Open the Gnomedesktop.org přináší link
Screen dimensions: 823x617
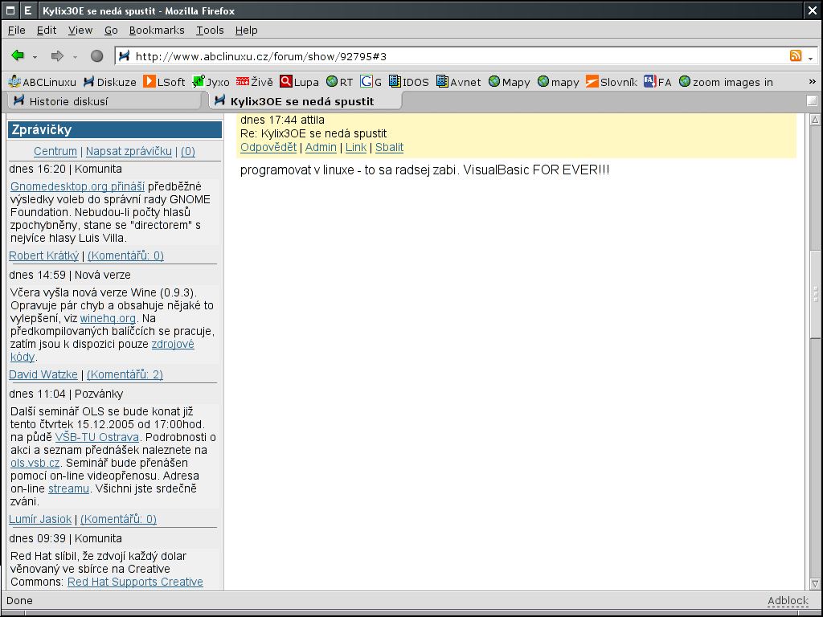coord(77,186)
